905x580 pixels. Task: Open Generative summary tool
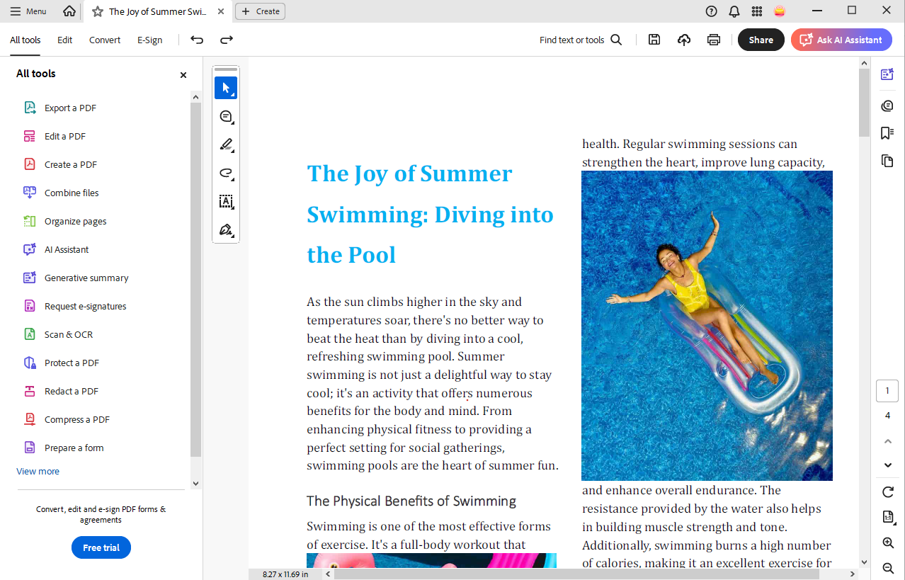point(86,278)
